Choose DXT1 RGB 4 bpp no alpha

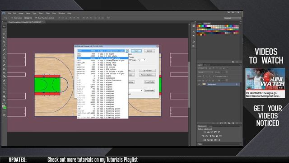tap(103, 54)
